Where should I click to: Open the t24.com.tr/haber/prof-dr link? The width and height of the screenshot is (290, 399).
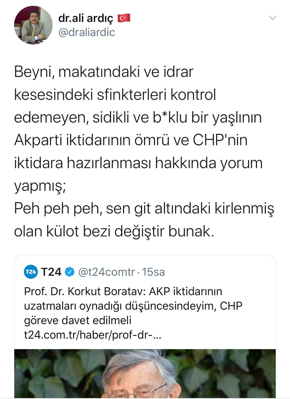click(x=92, y=334)
